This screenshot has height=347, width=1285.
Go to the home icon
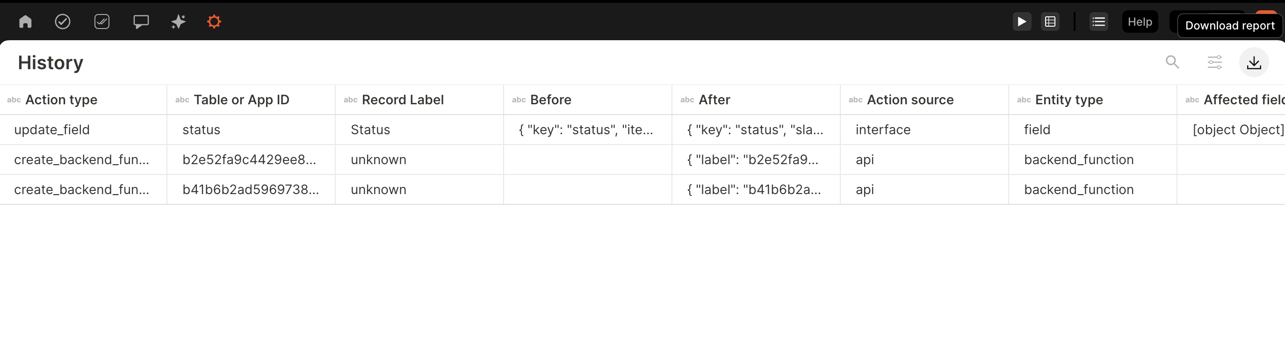pyautogui.click(x=25, y=22)
